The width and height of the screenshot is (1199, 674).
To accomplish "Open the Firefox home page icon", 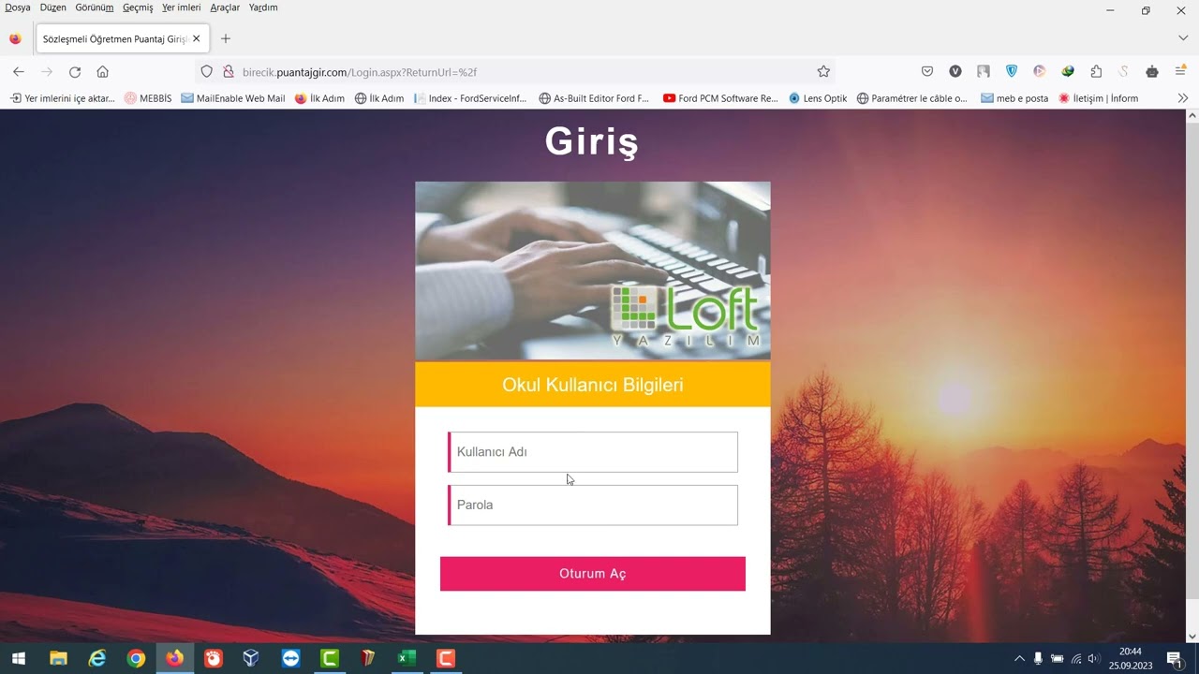I will tap(103, 72).
